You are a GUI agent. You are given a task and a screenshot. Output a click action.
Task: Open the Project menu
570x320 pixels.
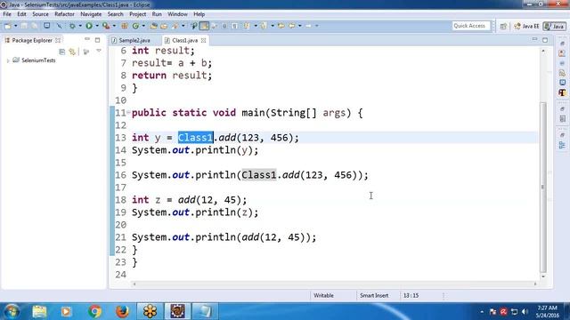pos(137,14)
